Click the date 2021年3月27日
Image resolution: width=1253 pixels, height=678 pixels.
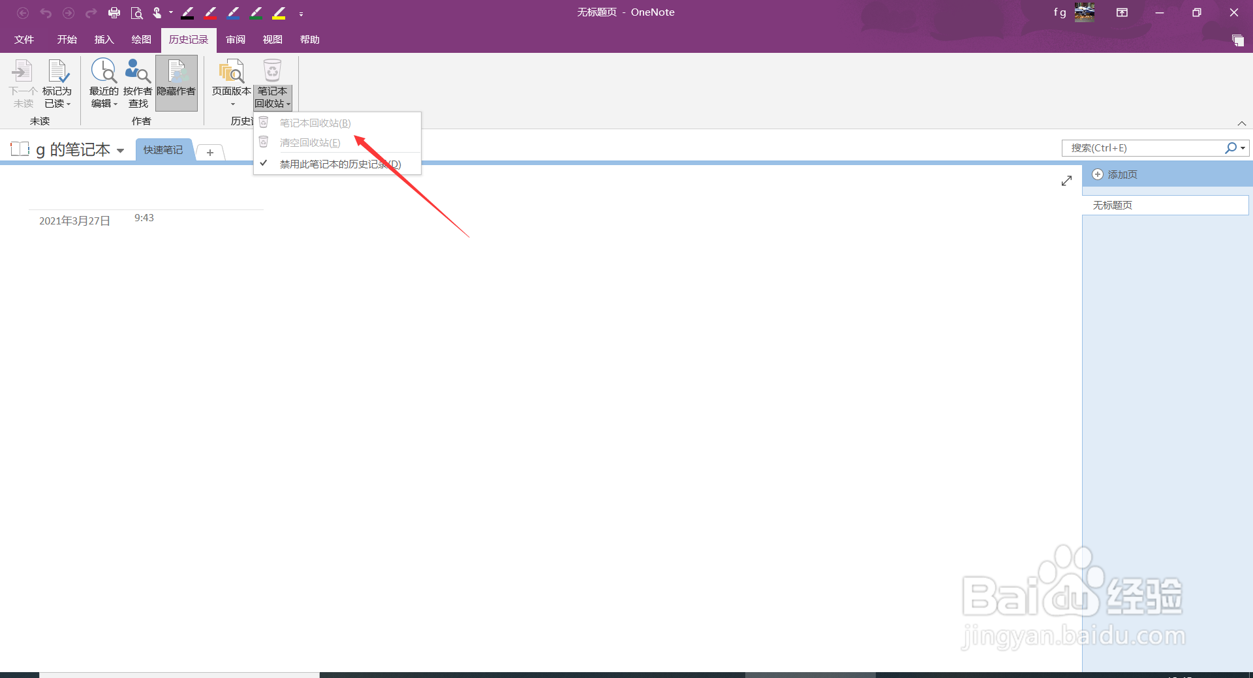point(74,221)
